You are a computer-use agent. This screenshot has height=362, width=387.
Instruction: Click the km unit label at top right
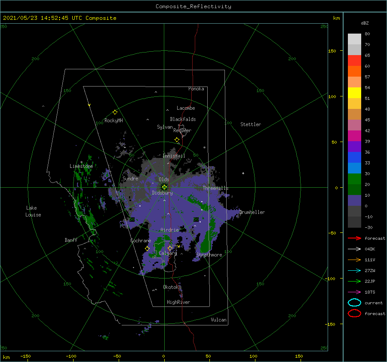pos(336,18)
